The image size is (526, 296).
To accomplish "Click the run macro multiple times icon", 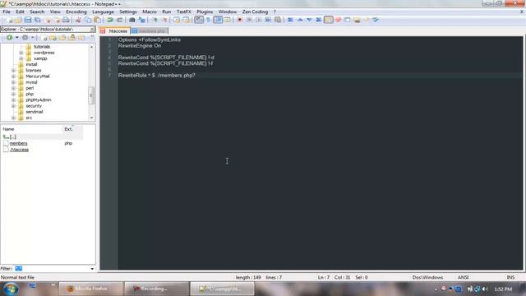I will click(268, 20).
